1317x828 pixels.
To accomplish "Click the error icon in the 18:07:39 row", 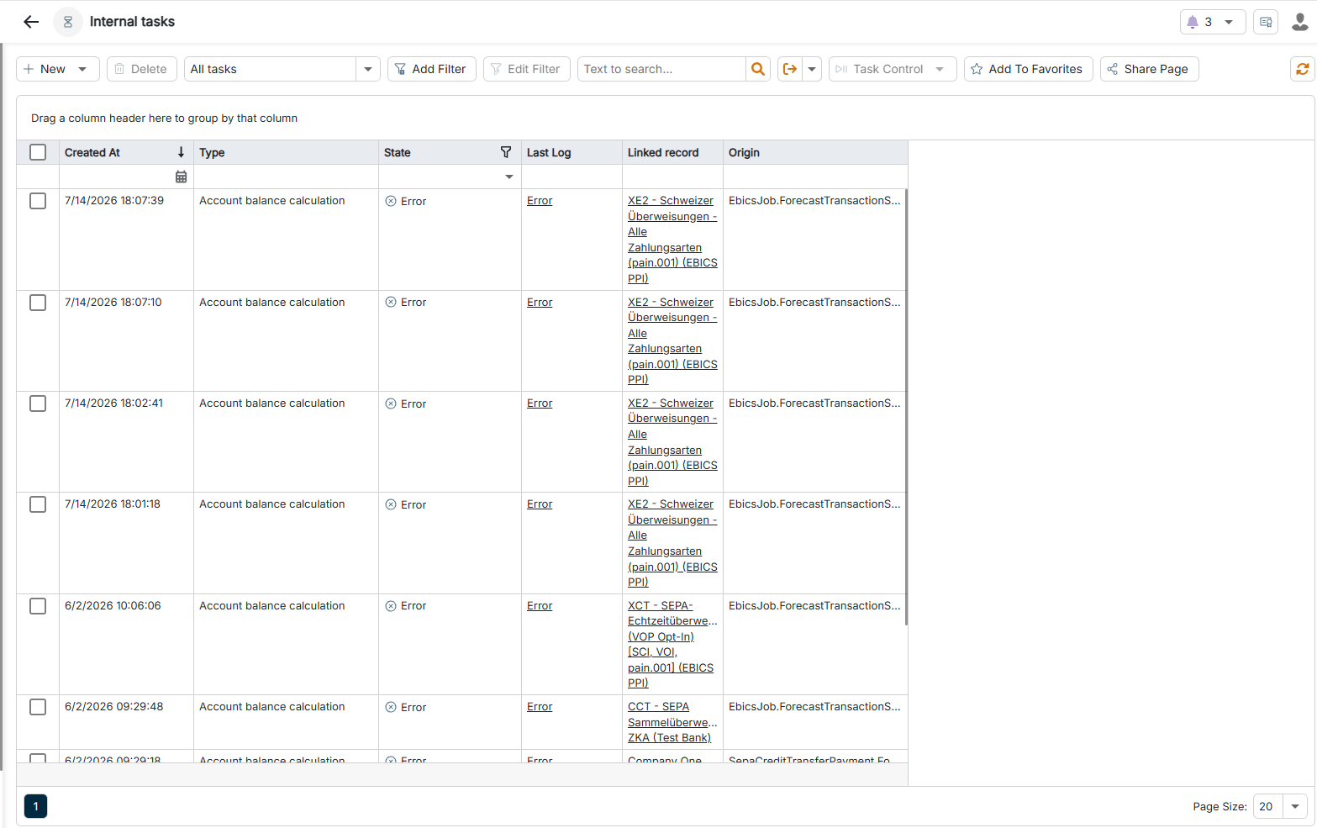I will pos(391,201).
